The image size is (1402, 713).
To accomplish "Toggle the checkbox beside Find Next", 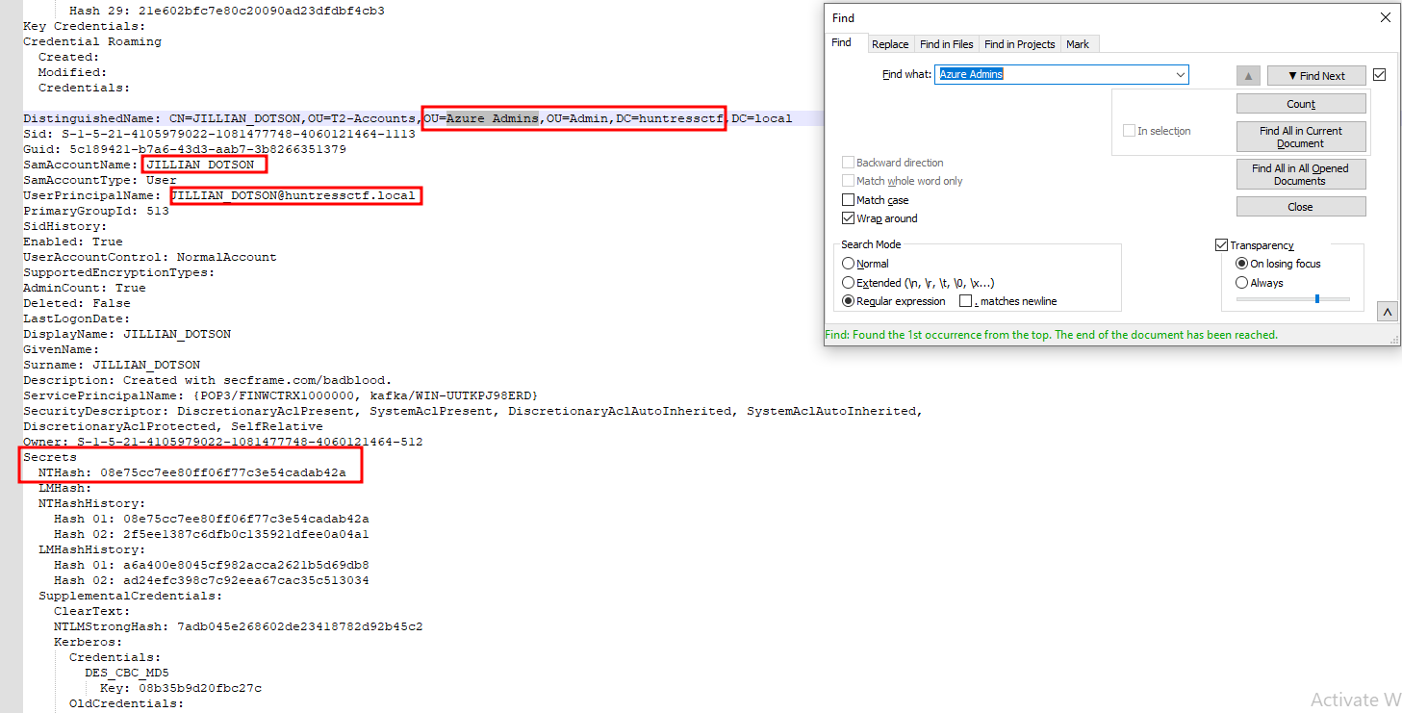I will point(1380,75).
